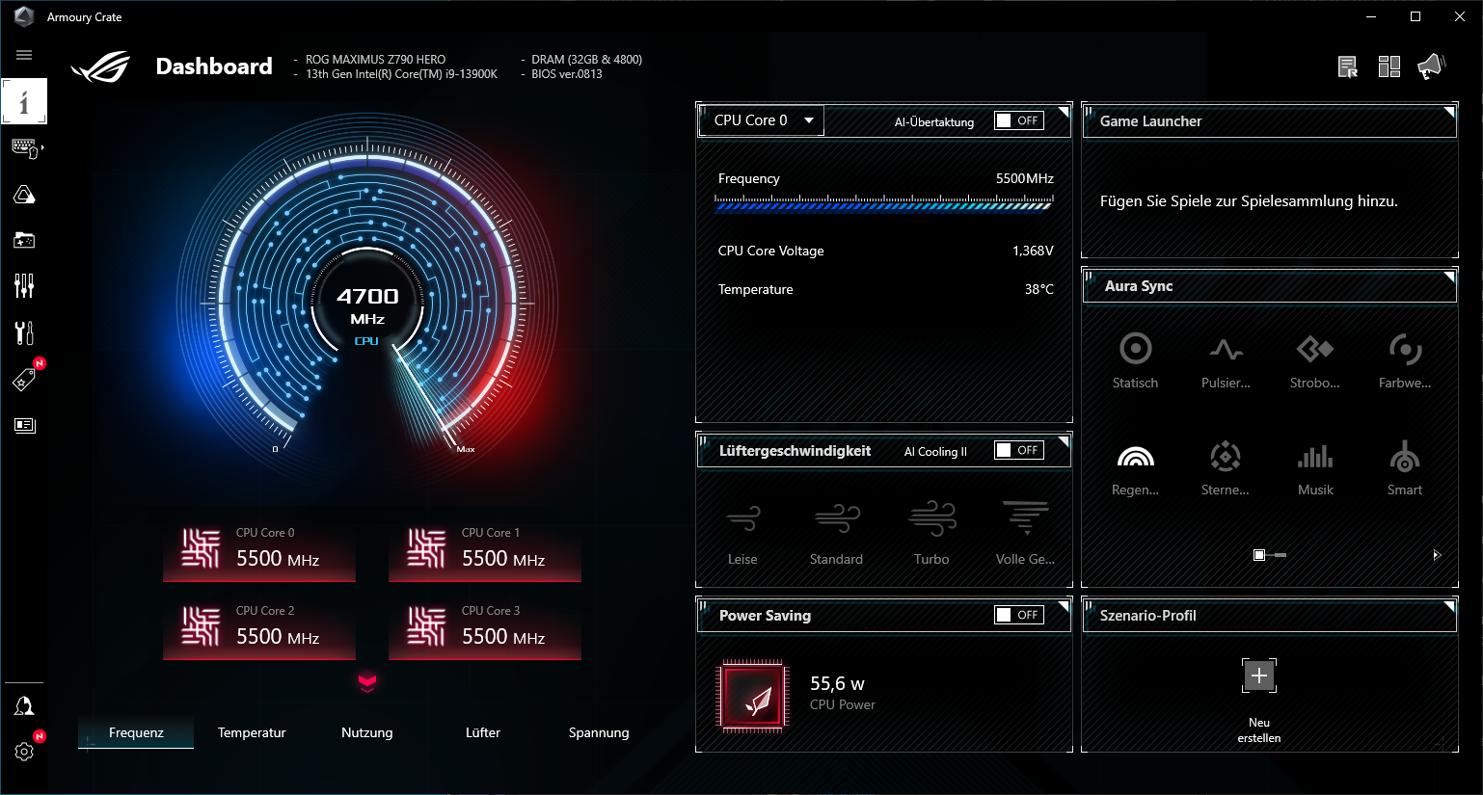Screen dimensions: 1483x795
Task: Click the 4700 MHz gauge center
Action: pos(367,305)
